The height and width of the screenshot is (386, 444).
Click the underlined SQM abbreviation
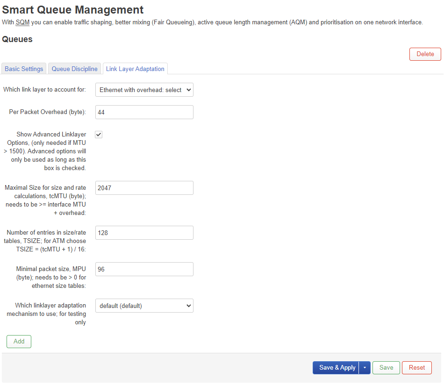[x=22, y=22]
